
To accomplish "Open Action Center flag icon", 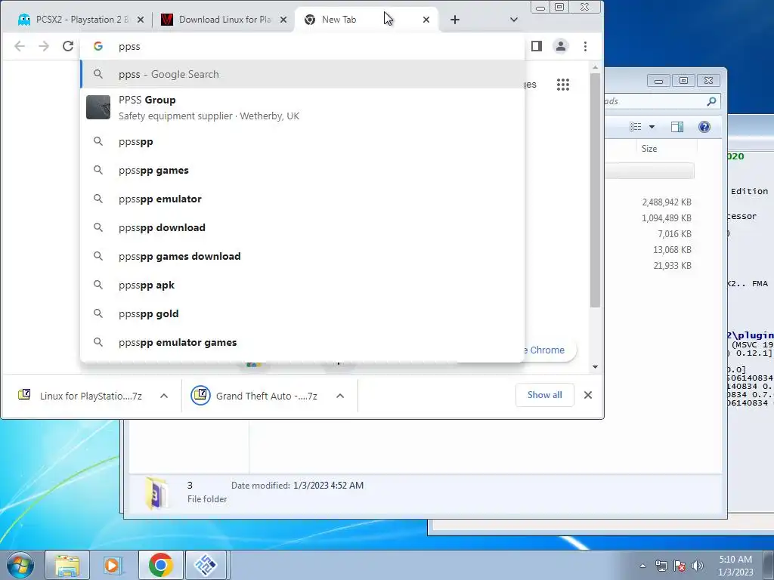I will click(680, 566).
